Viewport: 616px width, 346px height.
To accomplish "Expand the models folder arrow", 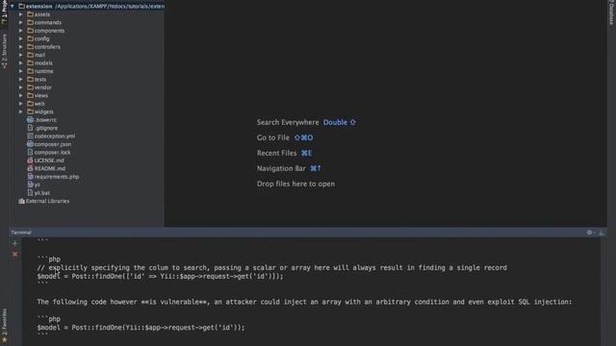I will click(x=21, y=63).
